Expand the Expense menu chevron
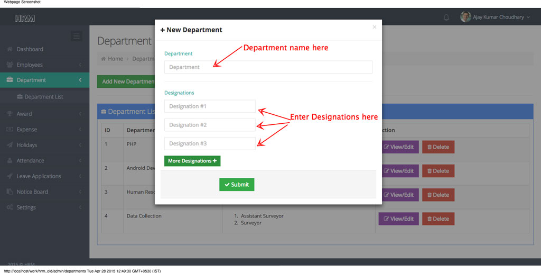The image size is (541, 273). click(80, 130)
